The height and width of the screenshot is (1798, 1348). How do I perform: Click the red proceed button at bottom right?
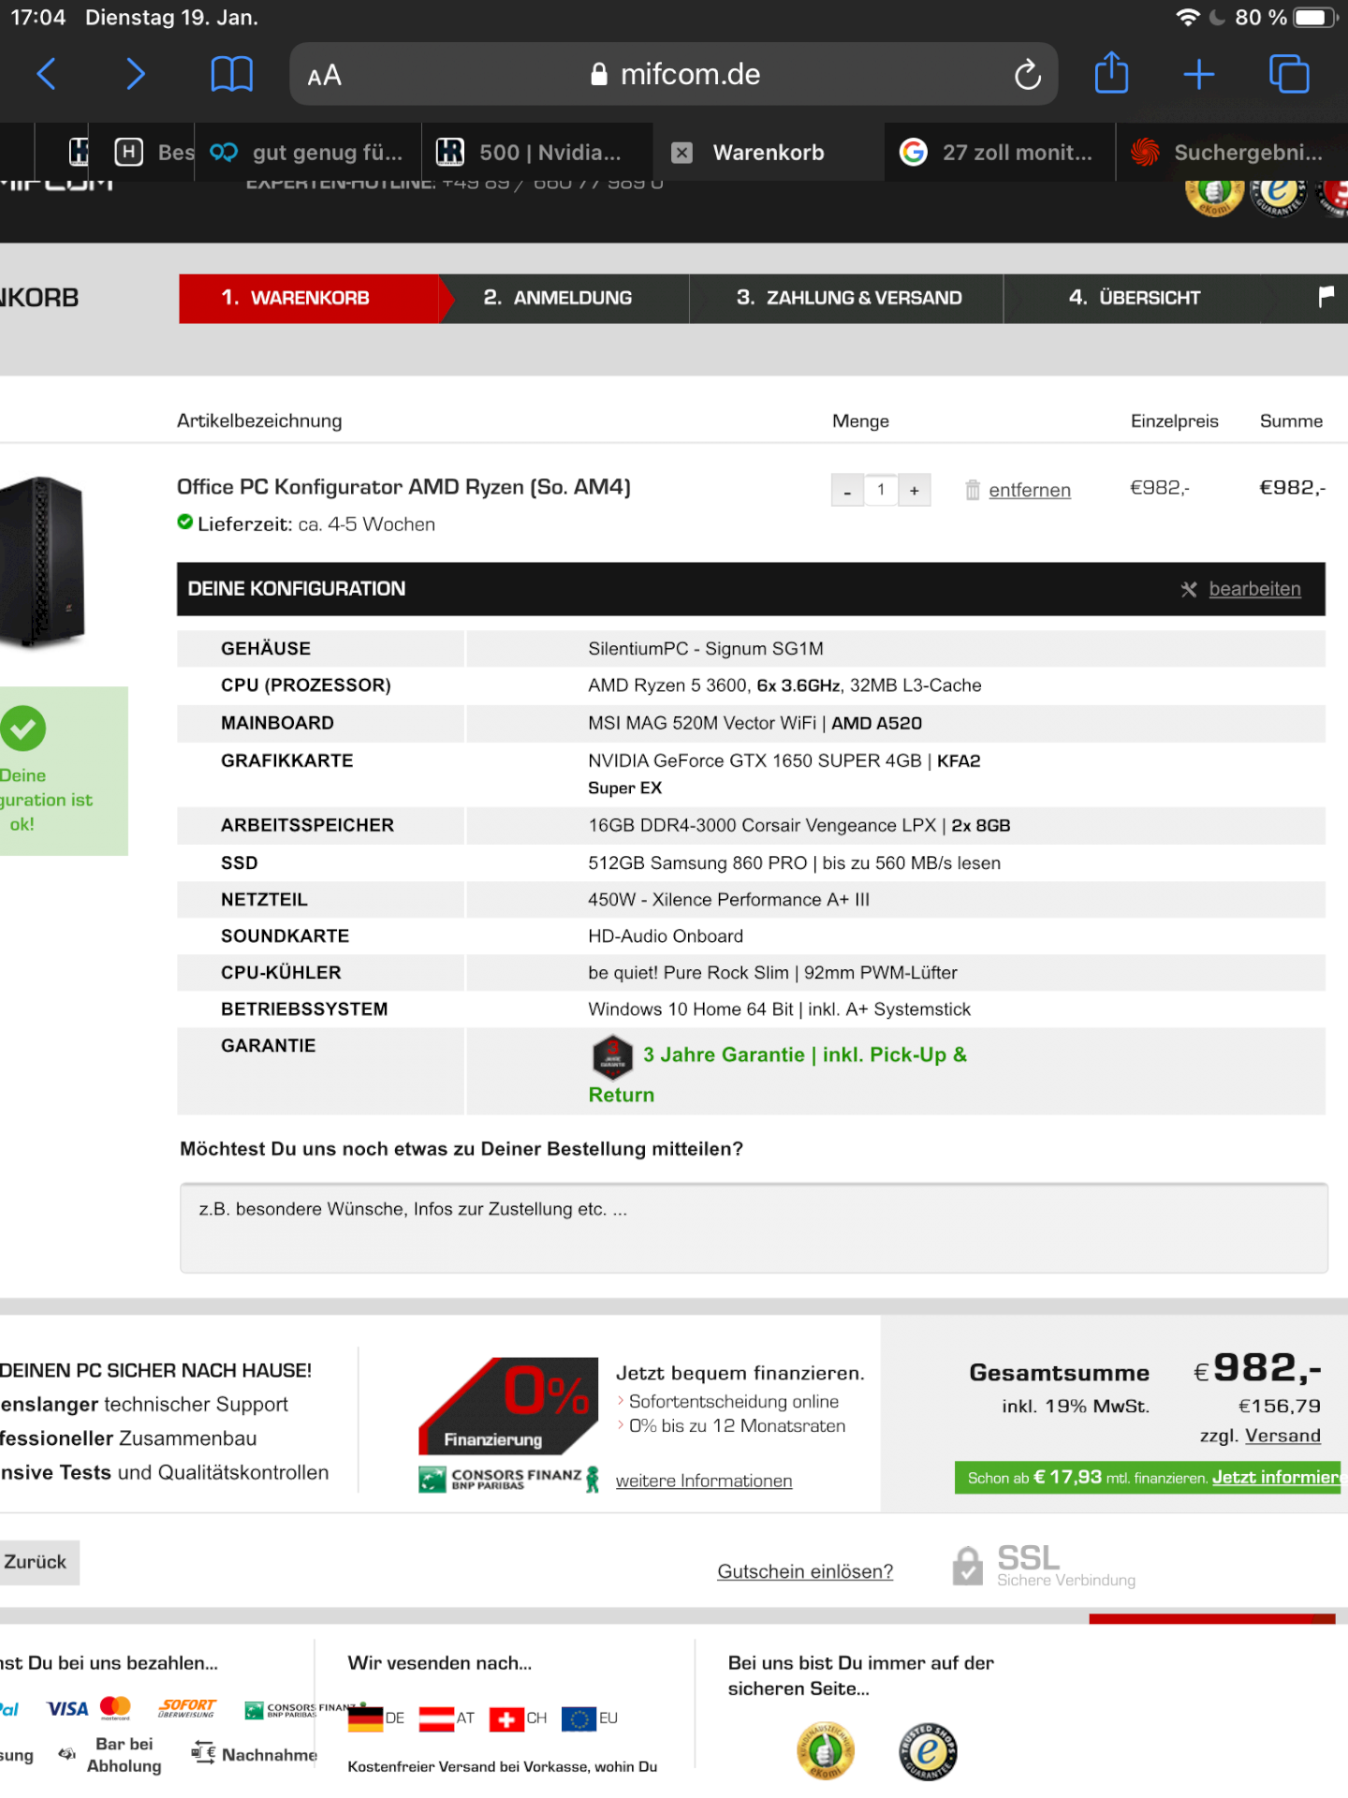point(1212,1619)
